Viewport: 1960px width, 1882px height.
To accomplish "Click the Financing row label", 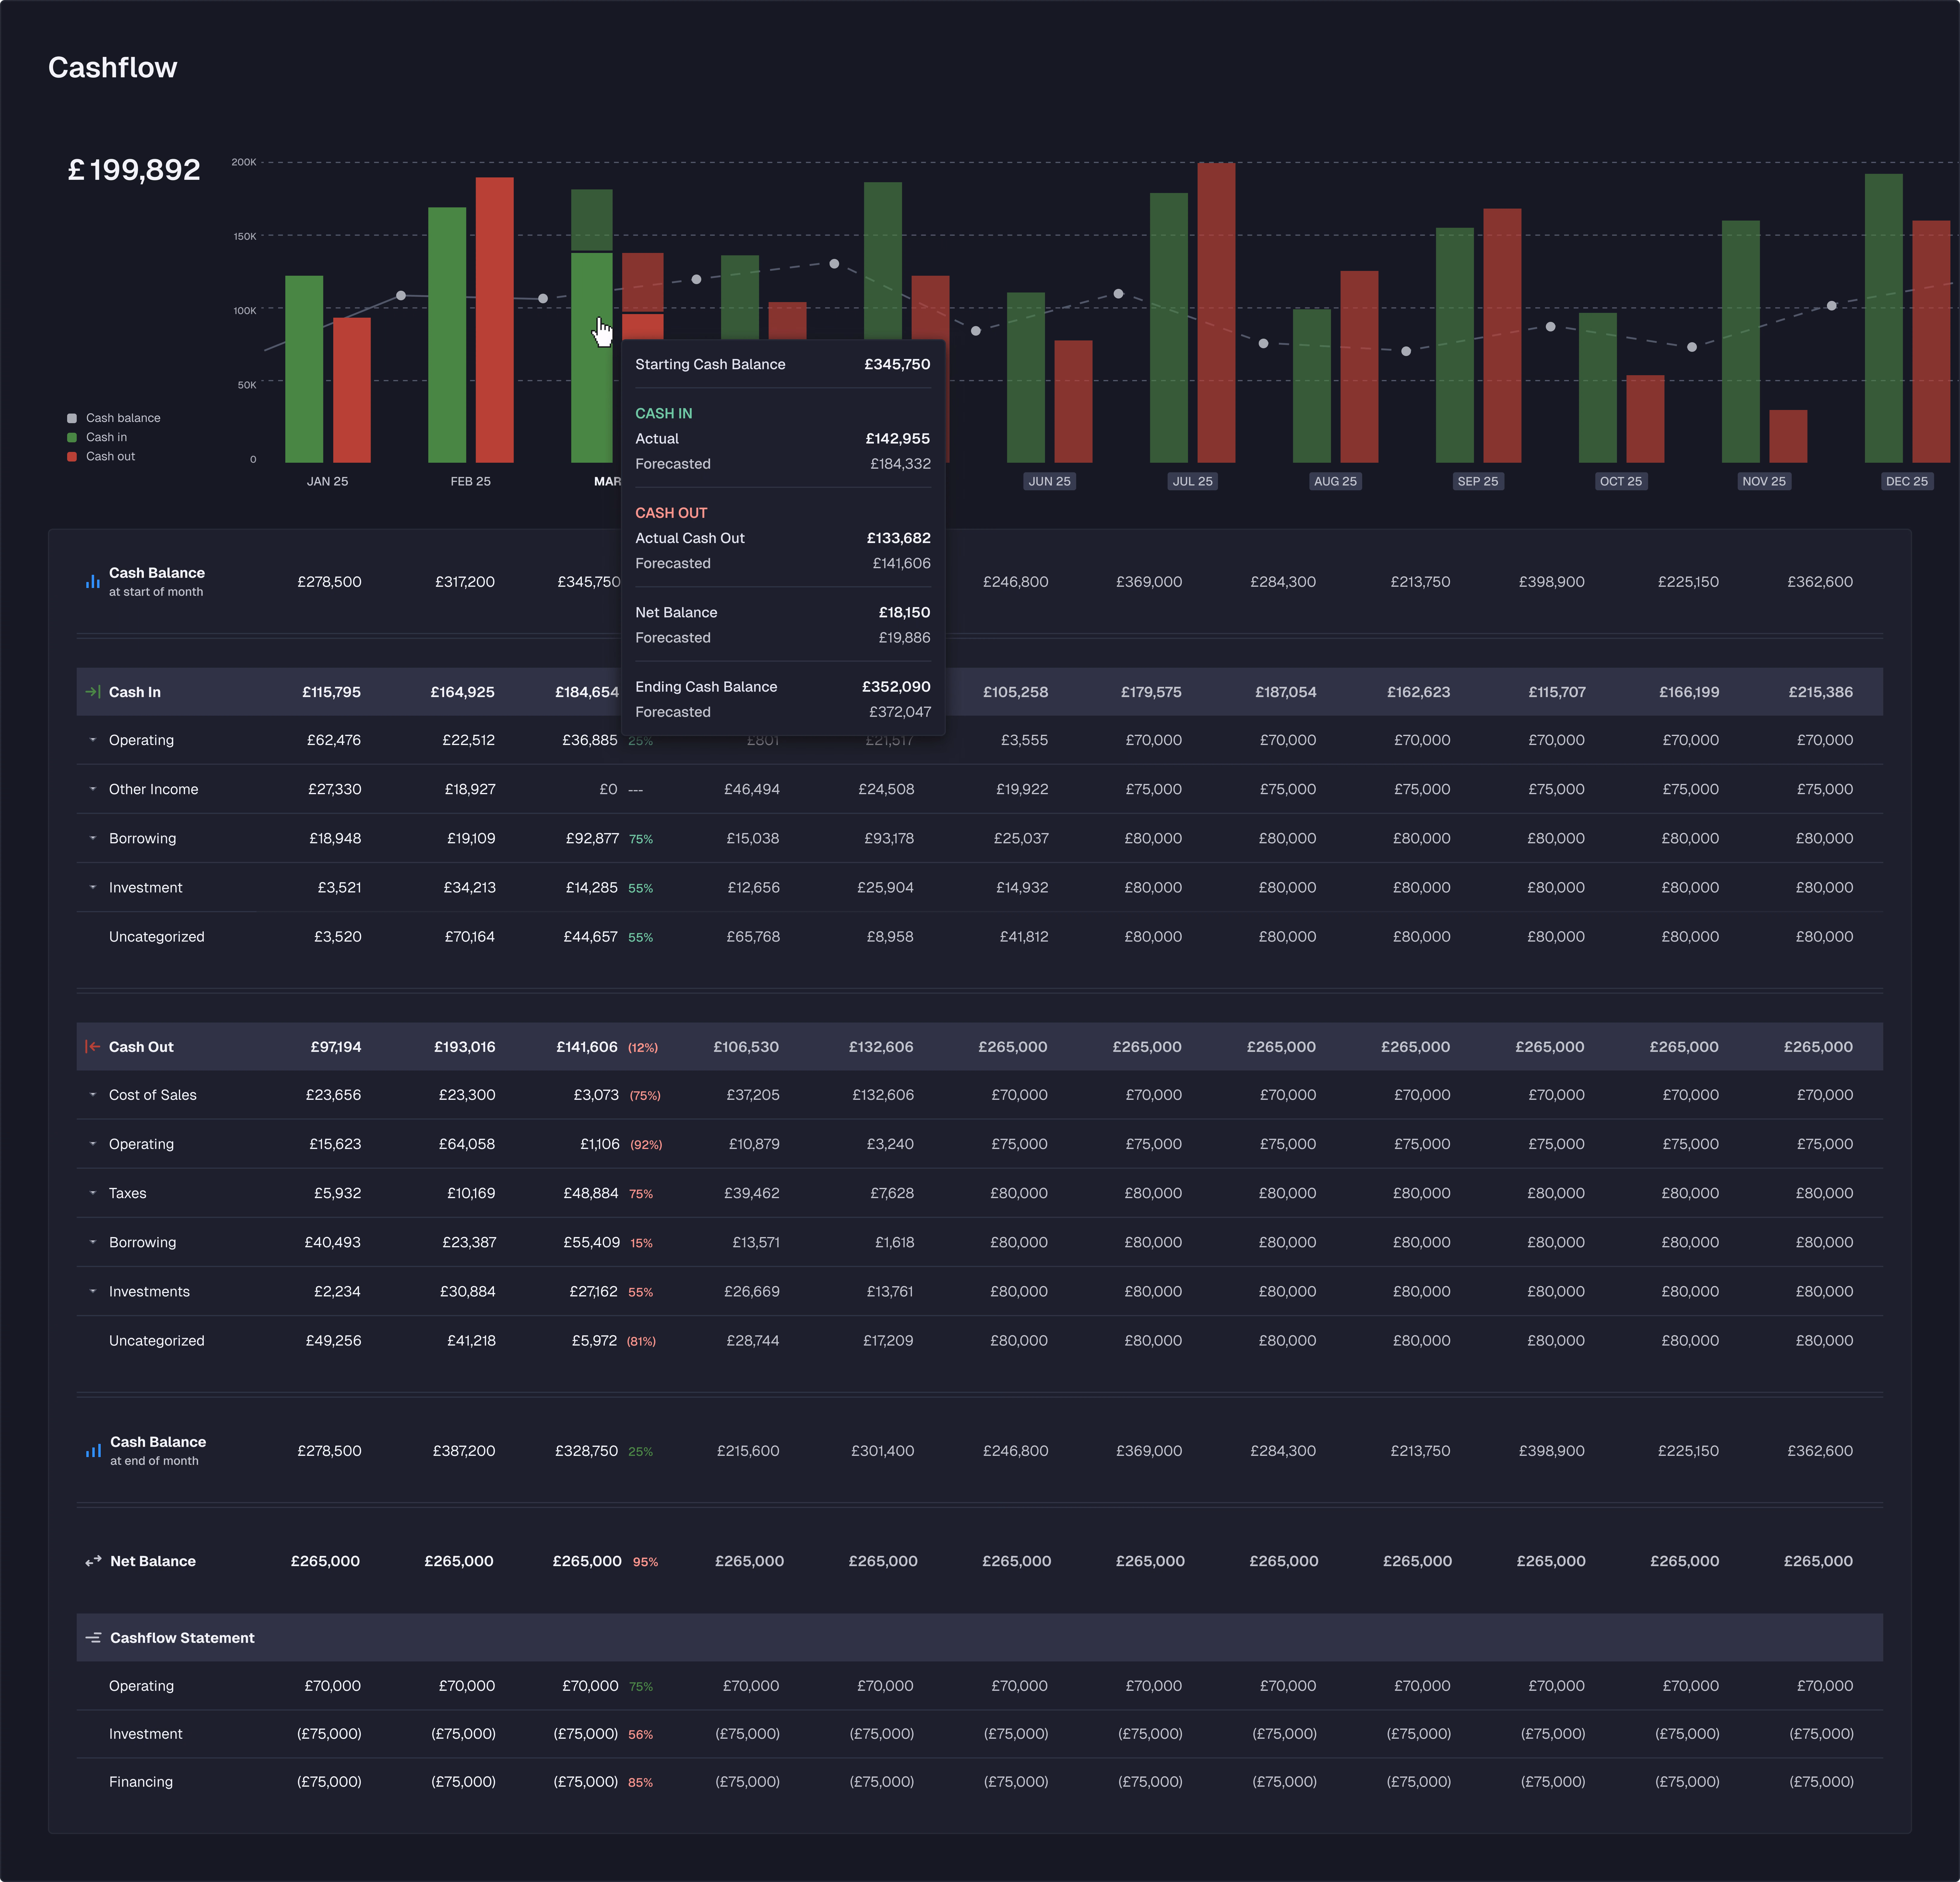I will (141, 1782).
